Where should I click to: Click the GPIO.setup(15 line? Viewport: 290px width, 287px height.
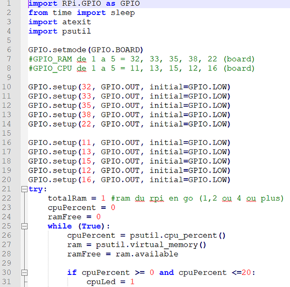click(129, 161)
